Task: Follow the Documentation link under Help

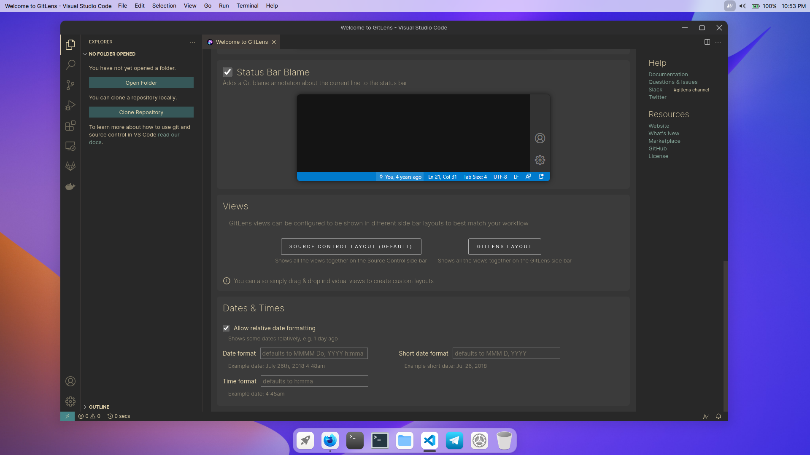Action: click(668, 74)
